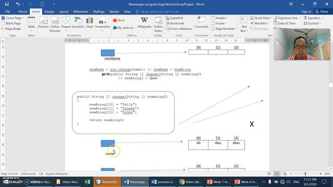
Task: Adjust the zoom slider handle
Action: pos(305,174)
